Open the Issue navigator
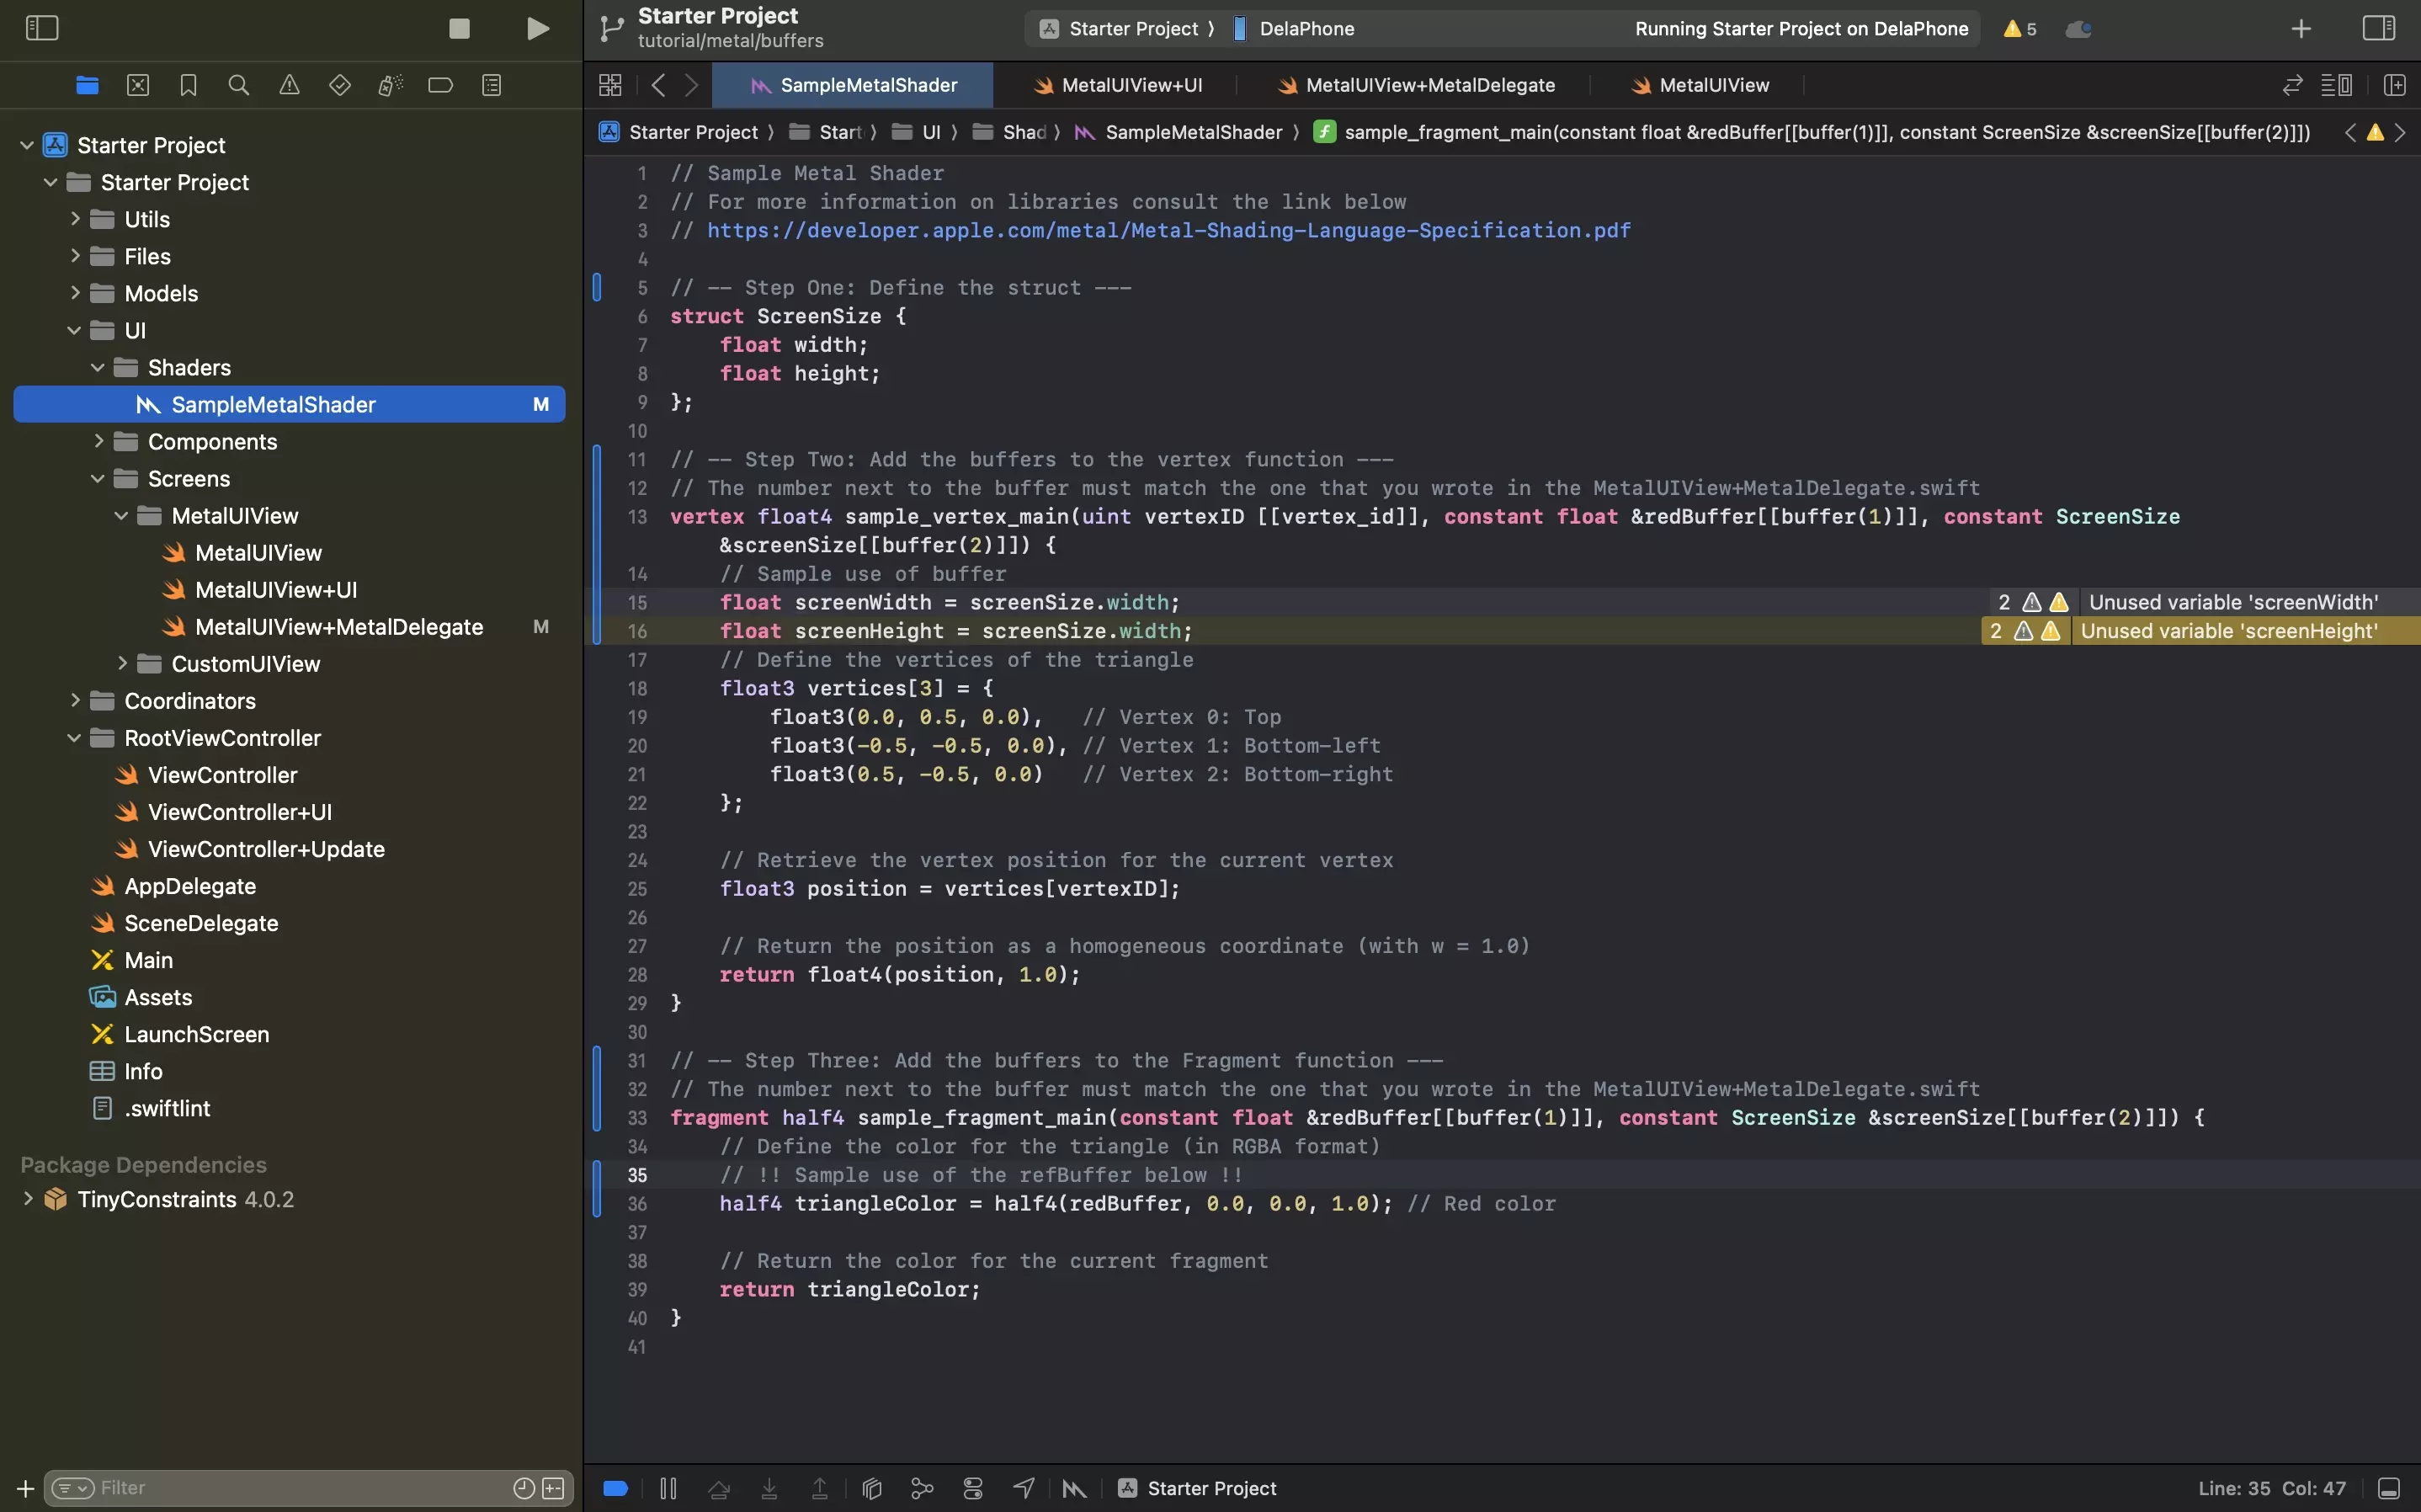2421x1512 pixels. [289, 85]
